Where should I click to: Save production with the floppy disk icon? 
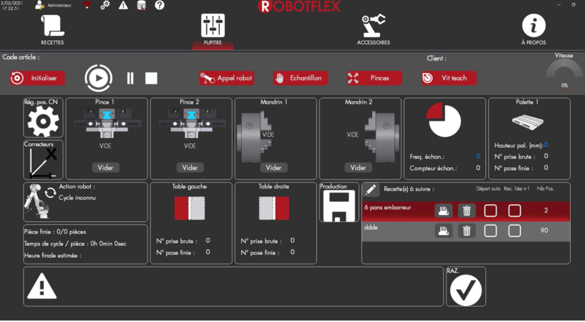pos(339,206)
